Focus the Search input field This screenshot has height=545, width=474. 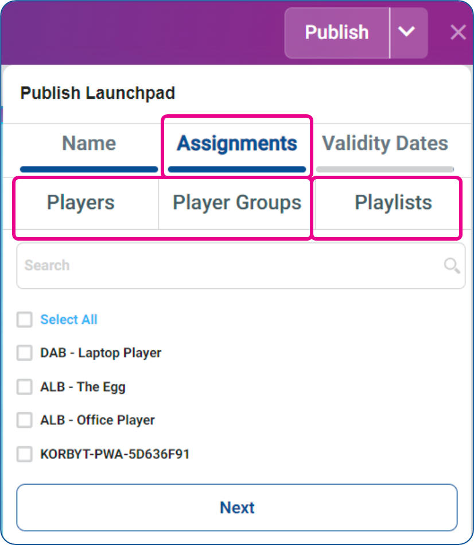pos(241,266)
